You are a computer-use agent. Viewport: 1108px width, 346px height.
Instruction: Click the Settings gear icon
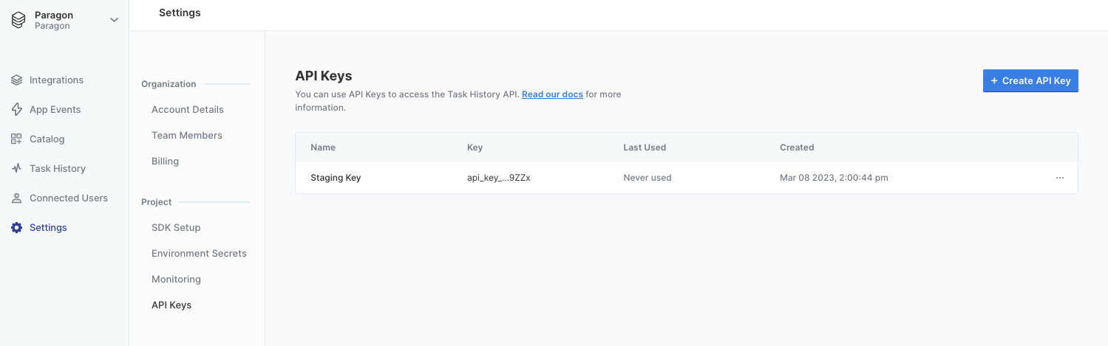pos(16,227)
